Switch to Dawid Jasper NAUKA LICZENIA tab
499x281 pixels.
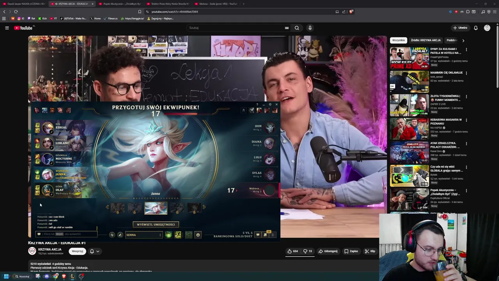click(x=24, y=4)
